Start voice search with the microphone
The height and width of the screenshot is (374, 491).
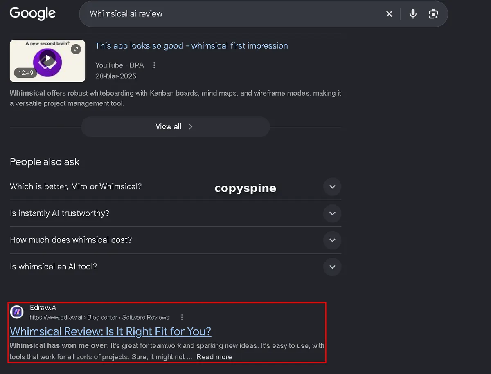tap(413, 14)
